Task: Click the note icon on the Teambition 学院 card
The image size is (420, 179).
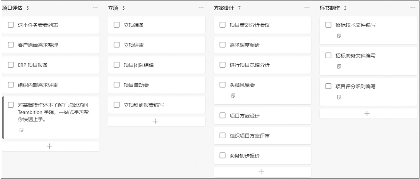Action: [x=22, y=130]
